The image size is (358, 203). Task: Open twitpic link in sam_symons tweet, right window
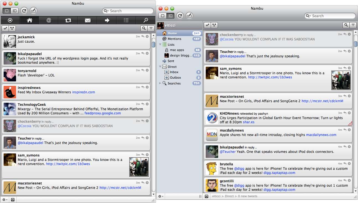point(270,77)
